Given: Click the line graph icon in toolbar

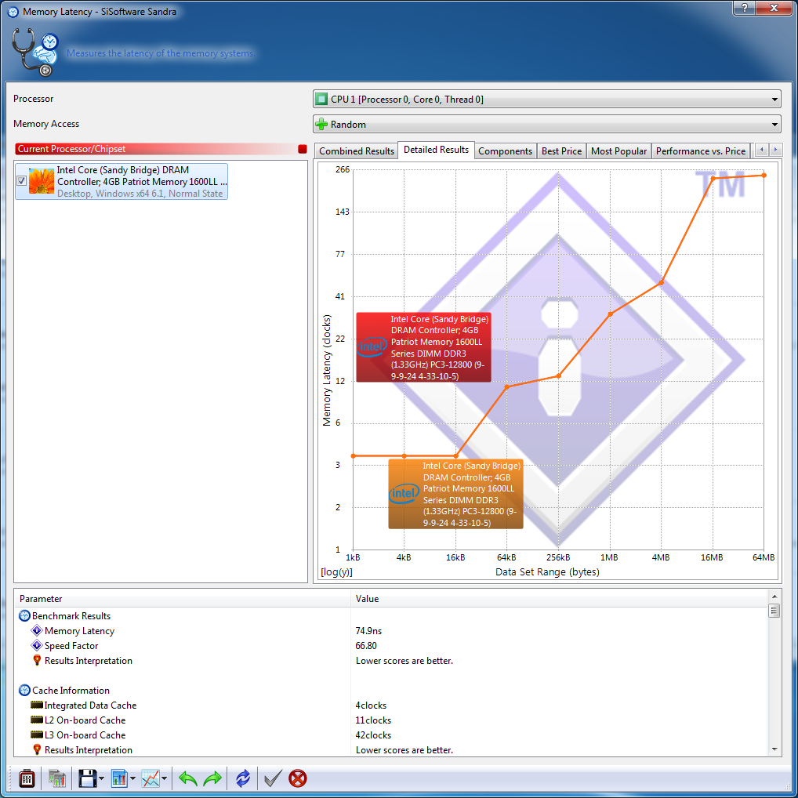Looking at the screenshot, I should click(x=151, y=778).
